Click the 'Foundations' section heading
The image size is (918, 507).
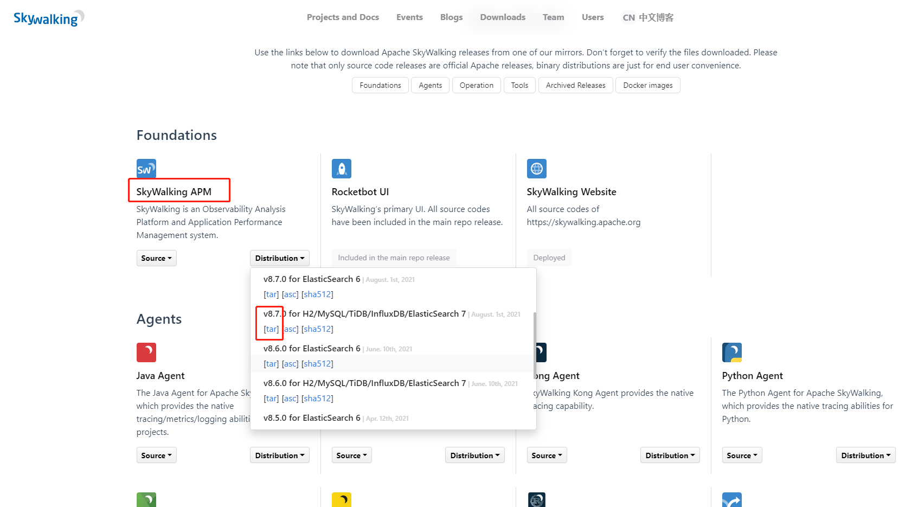point(177,135)
